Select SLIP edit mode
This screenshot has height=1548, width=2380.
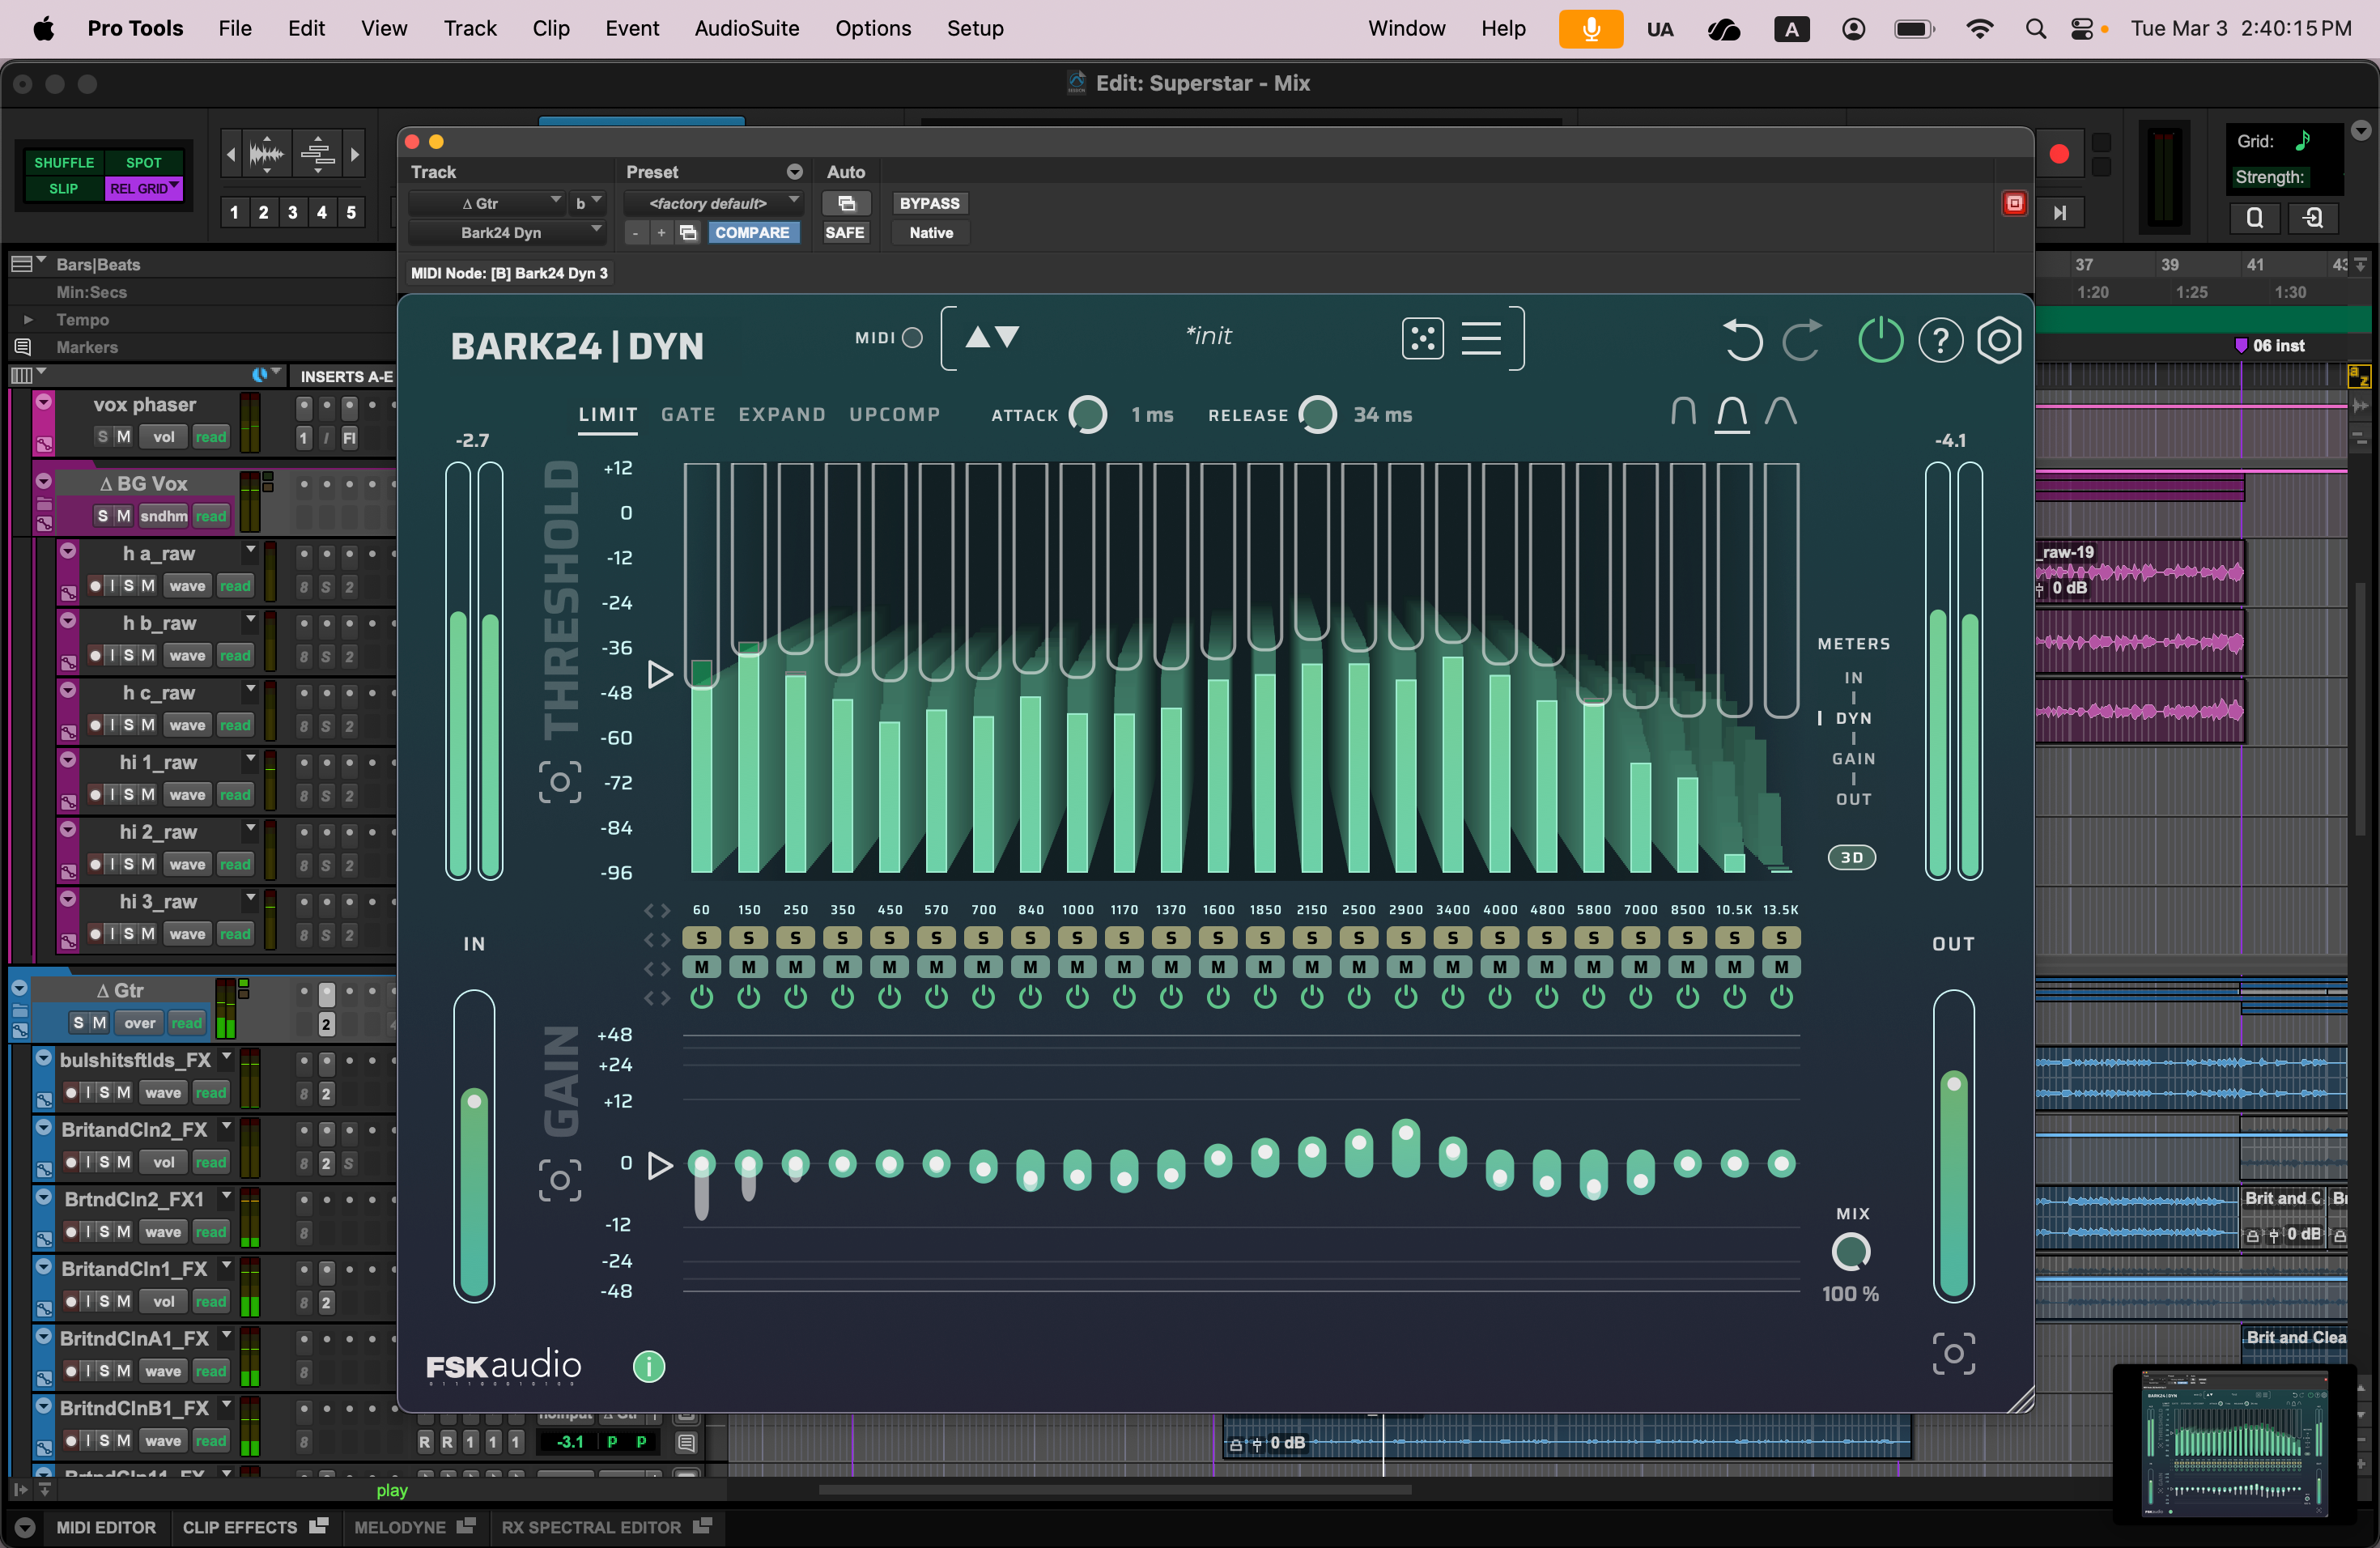click(x=64, y=188)
